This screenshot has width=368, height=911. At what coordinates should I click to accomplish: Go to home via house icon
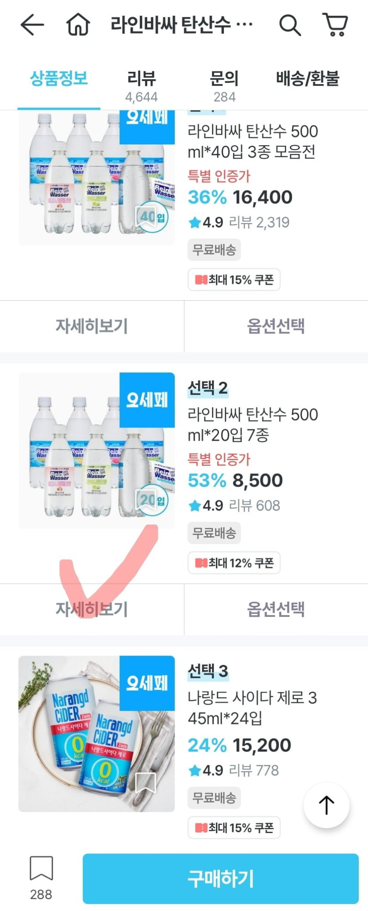click(78, 25)
